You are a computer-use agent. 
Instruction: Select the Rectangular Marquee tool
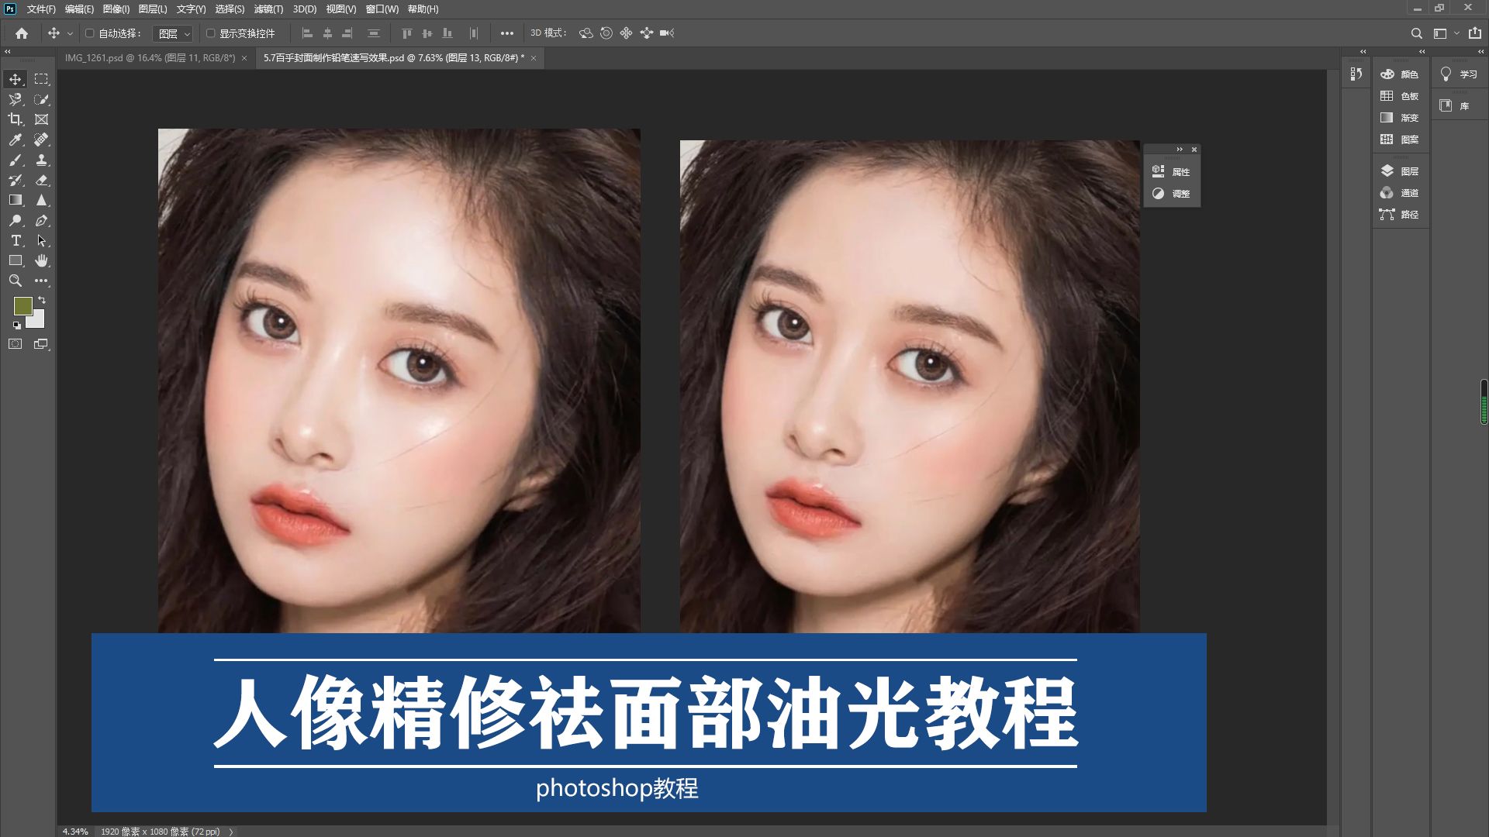(x=42, y=79)
